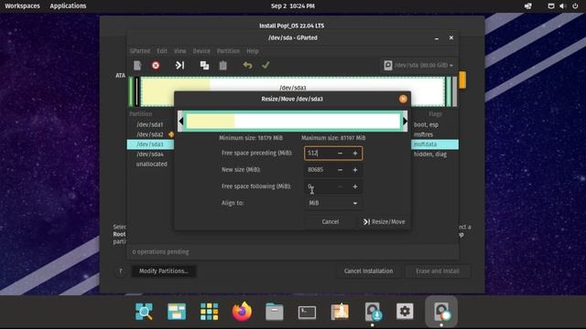
Task: Open the Pop!_Shop rocket icon in dock
Action: tap(340, 312)
